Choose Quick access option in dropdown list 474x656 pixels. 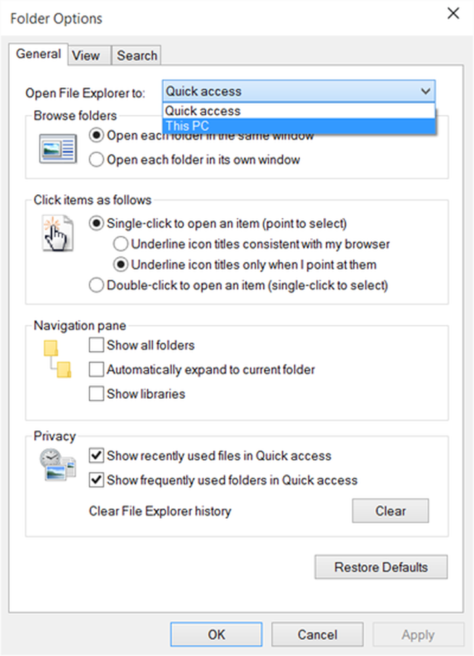tap(298, 111)
